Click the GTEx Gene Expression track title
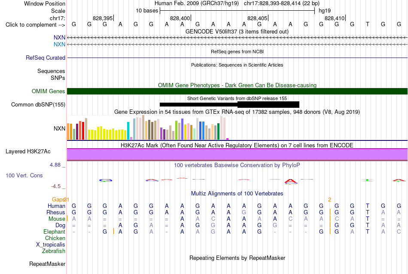The height and width of the screenshot is (274, 408). [x=237, y=112]
